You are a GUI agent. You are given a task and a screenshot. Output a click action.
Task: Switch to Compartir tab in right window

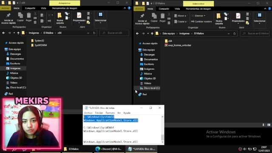164,8
